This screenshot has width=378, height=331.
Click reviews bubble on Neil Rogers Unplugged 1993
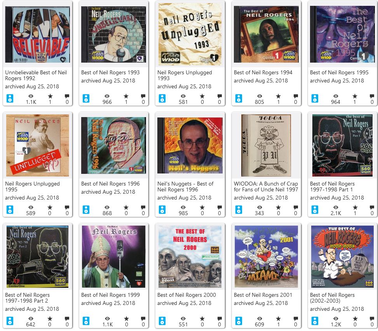[x=219, y=96]
